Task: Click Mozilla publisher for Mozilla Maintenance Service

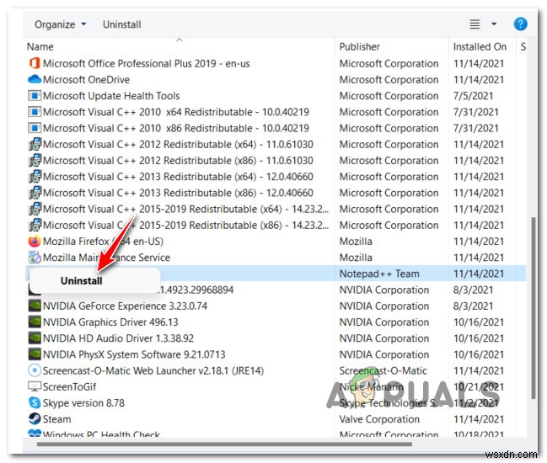Action: pyautogui.click(x=356, y=258)
